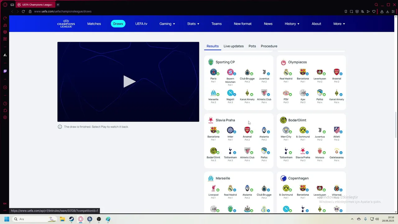Click the Windows Start button
Viewport: 398px width, 224px height.
(x=7, y=219)
